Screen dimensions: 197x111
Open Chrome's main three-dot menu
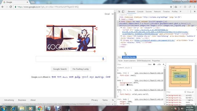[x=194, y=7]
